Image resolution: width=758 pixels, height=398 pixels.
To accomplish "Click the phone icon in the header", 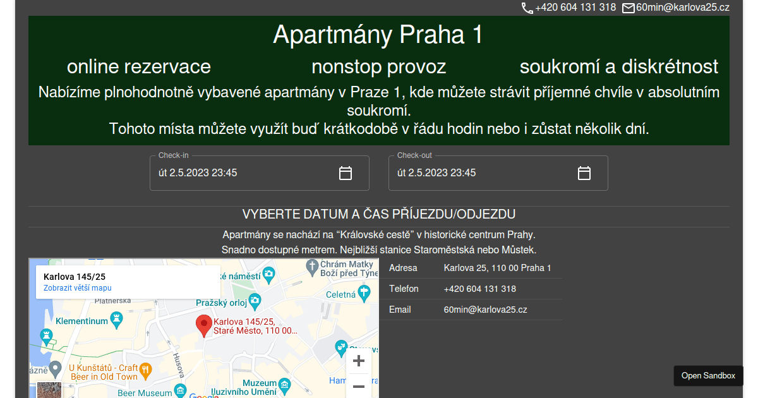I will (527, 8).
